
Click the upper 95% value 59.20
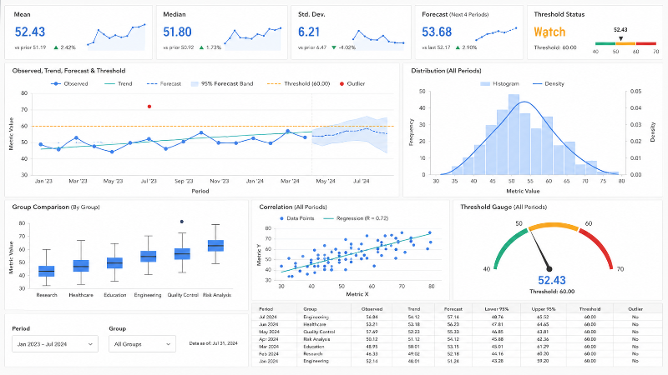(544, 361)
